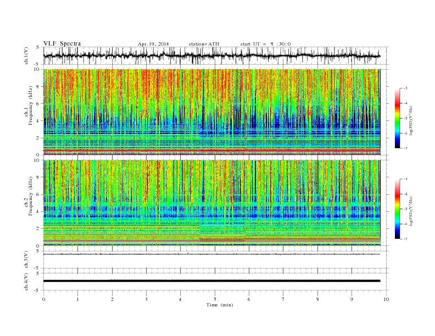
Task: Click the ch.2 spectrogram "6" kHz tick label
Action: (x=38, y=194)
